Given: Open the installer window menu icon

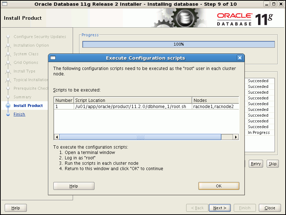Looking at the screenshot, I should click(5, 4).
